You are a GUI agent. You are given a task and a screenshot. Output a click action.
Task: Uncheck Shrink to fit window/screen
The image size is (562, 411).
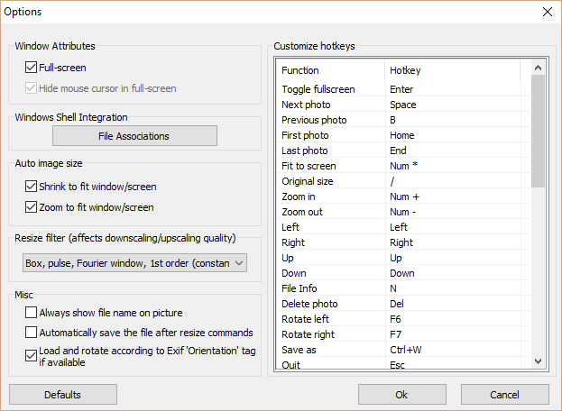(x=32, y=187)
